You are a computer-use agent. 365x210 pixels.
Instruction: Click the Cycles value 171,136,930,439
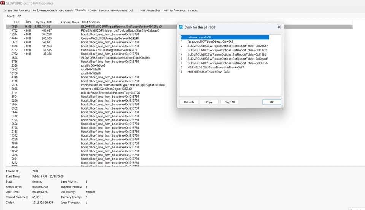point(43,202)
